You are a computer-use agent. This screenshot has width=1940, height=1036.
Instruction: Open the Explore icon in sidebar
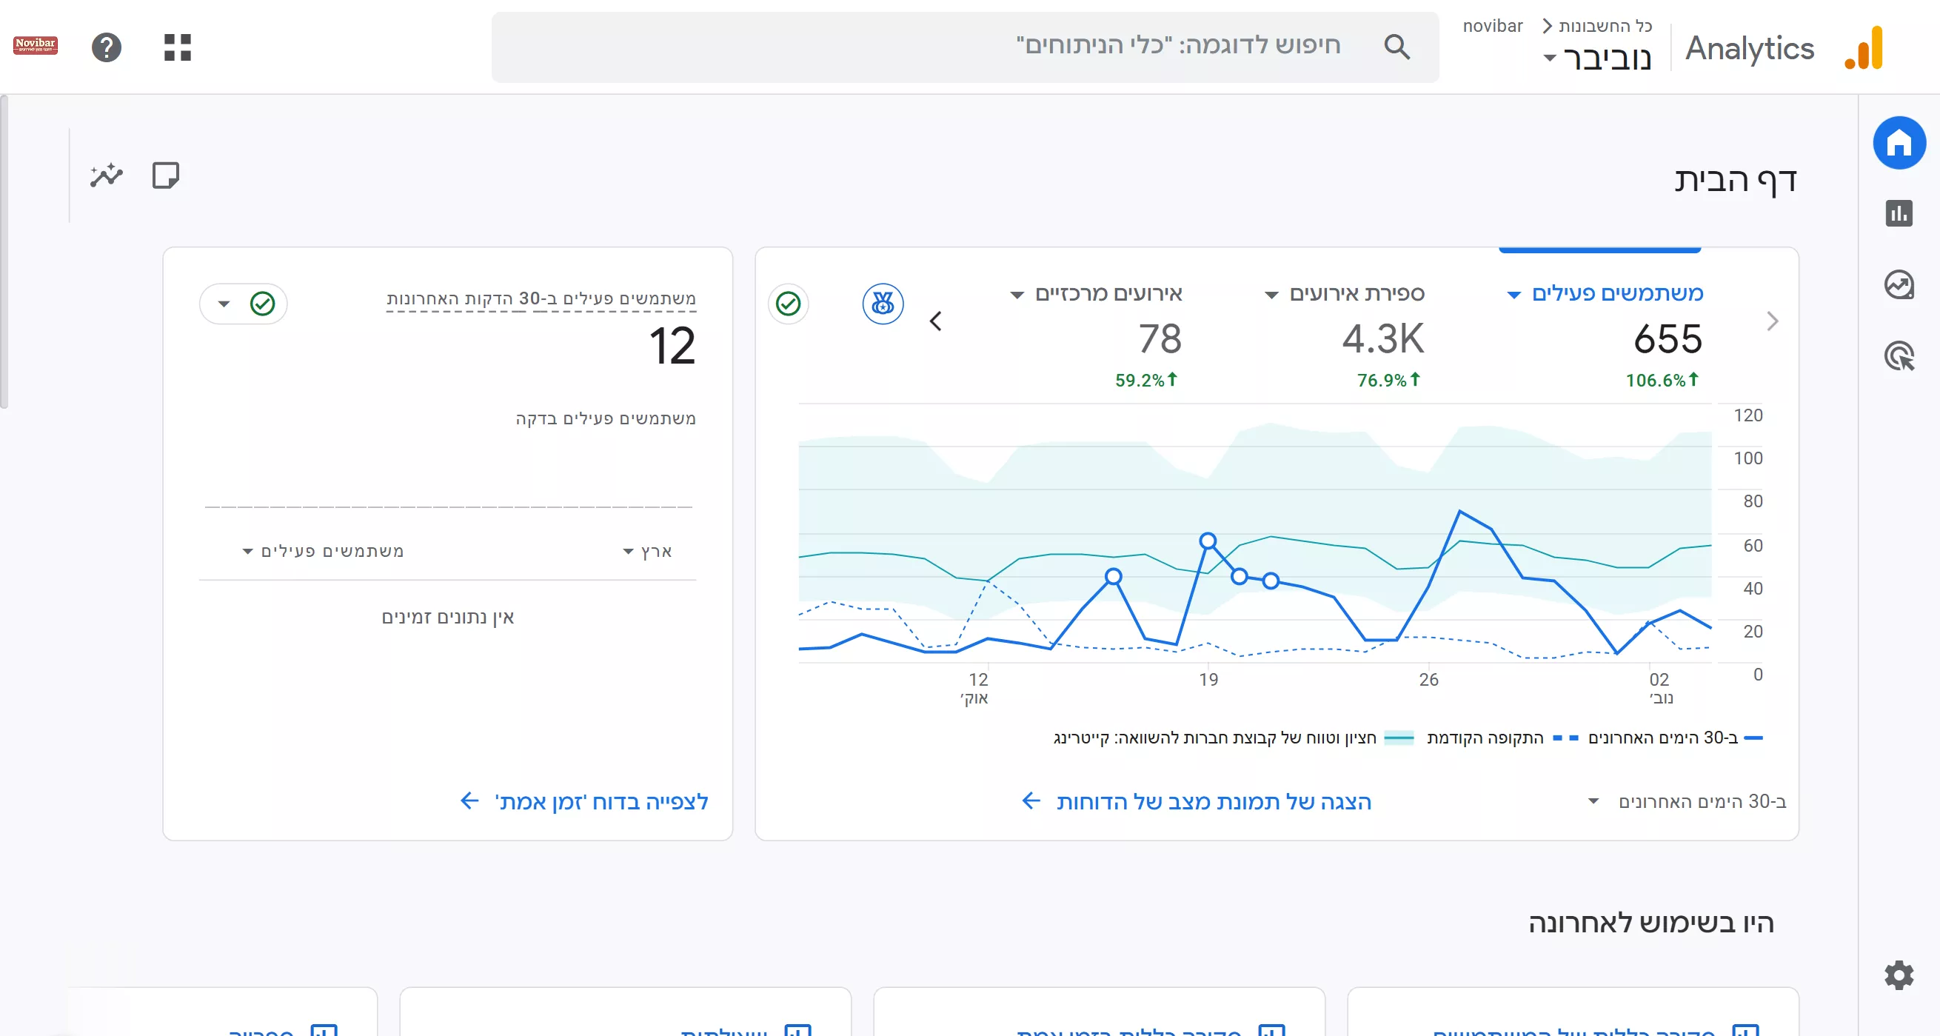pos(1899,284)
